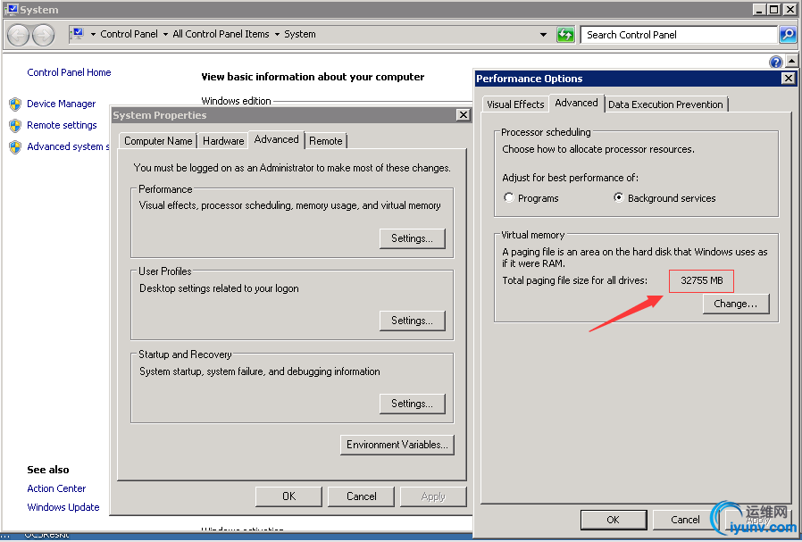Click the green refresh icon in address bar
The height and width of the screenshot is (542, 802).
coord(565,35)
